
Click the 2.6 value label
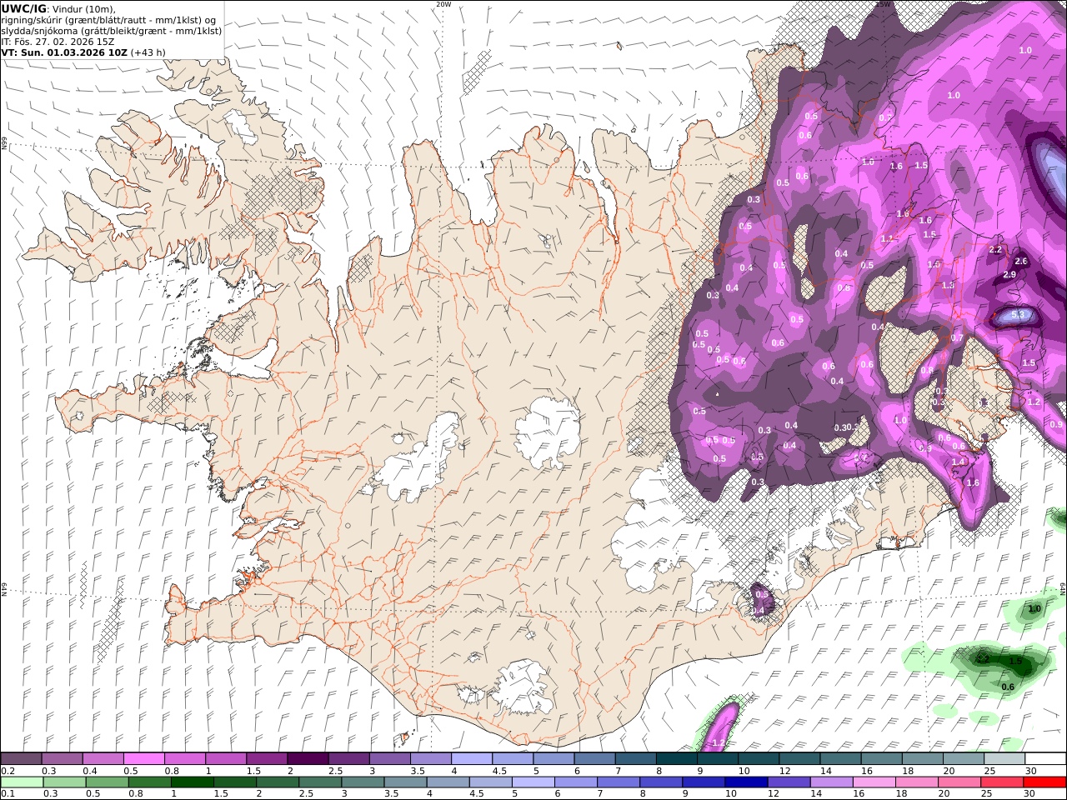(1021, 261)
